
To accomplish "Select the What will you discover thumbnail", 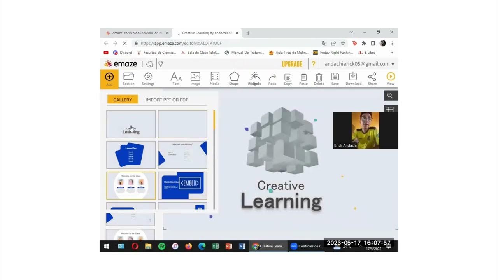I will 182,155.
